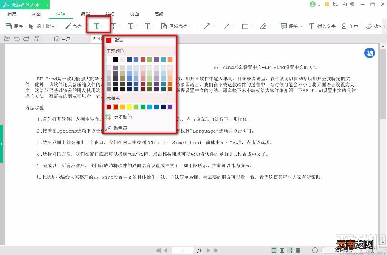Select the Line drawing tool
The height and width of the screenshot is (255, 387).
tap(226, 26)
